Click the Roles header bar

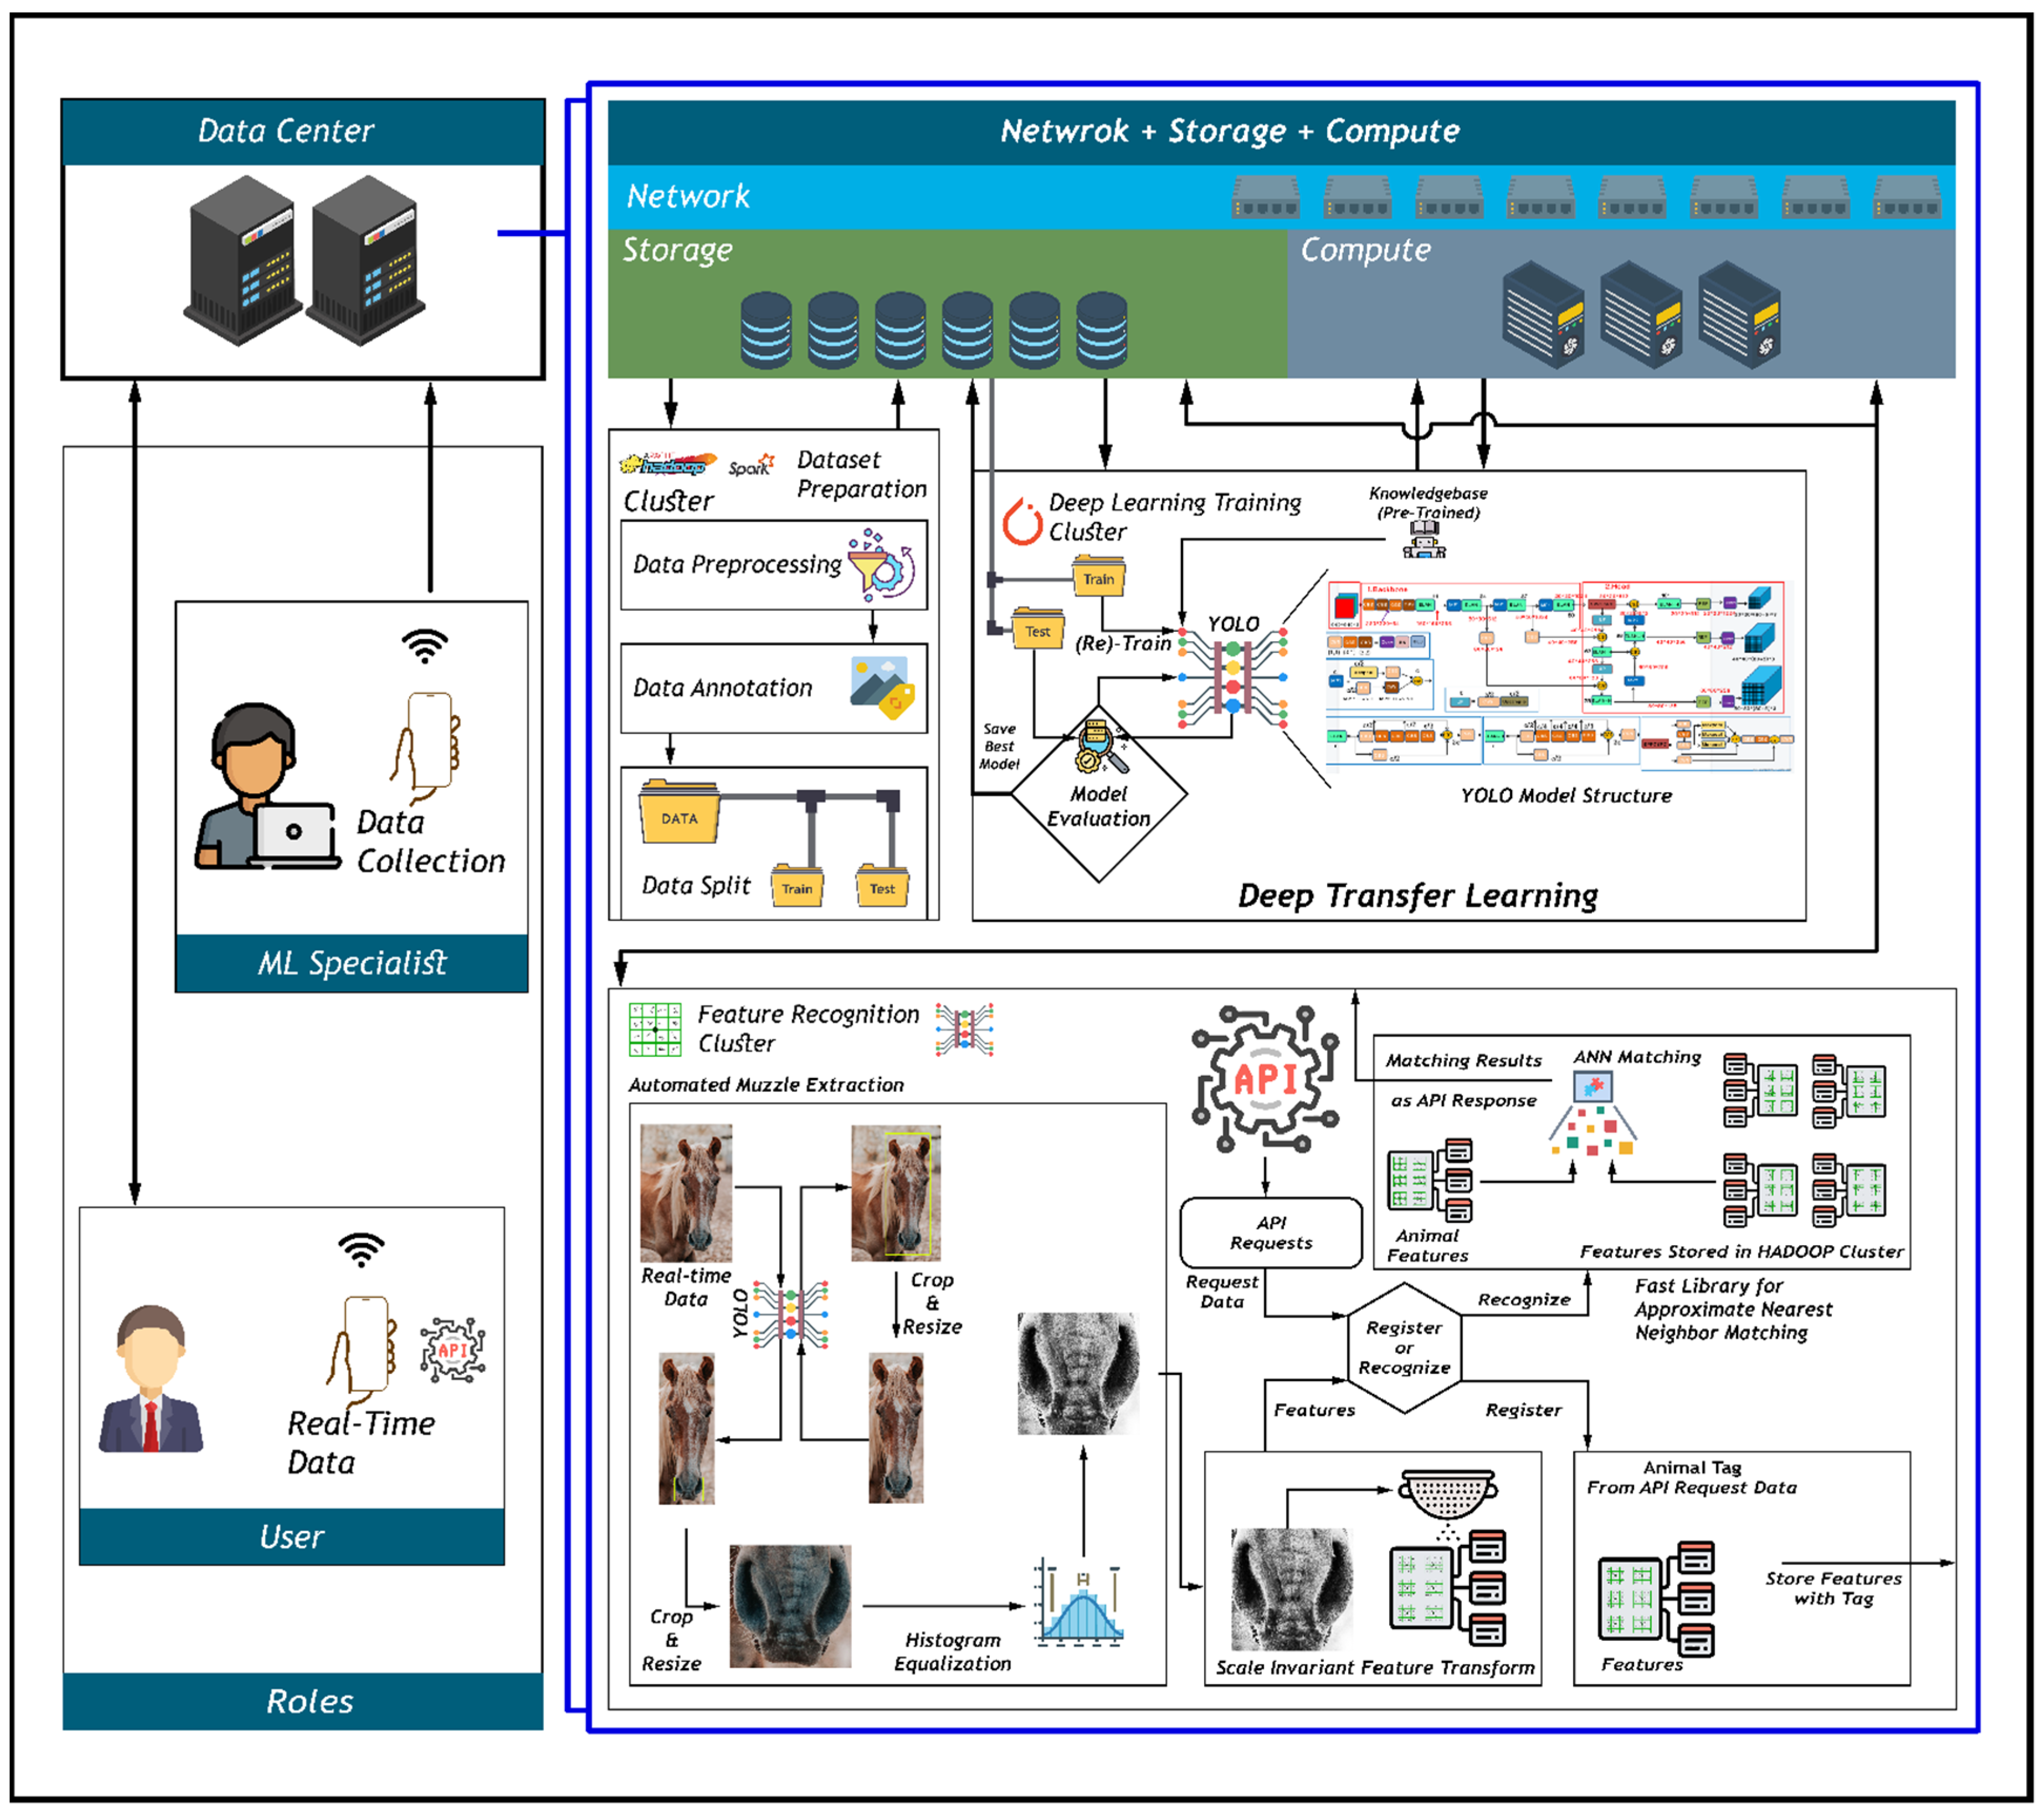tap(303, 1701)
